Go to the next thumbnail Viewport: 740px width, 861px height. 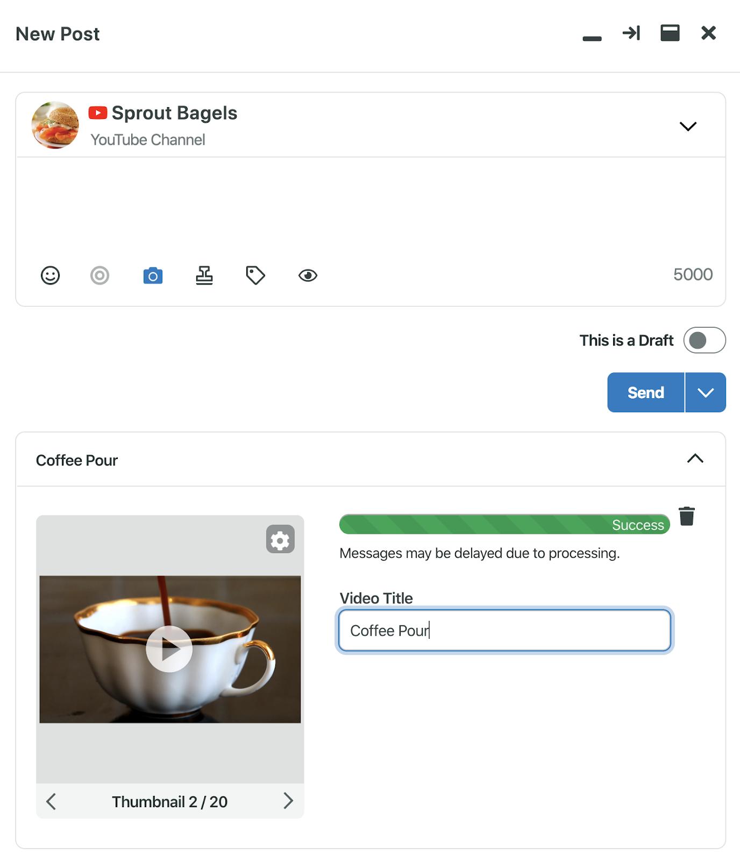click(x=288, y=801)
